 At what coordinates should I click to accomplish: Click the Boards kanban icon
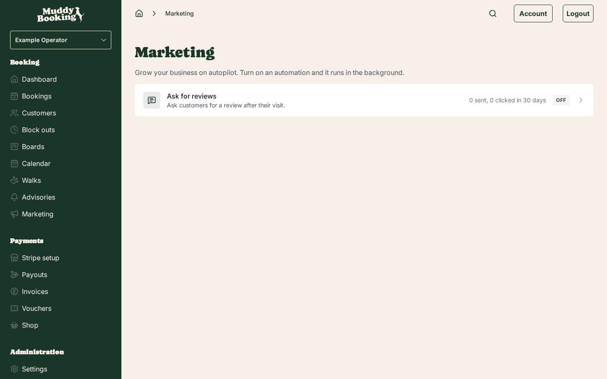(14, 147)
